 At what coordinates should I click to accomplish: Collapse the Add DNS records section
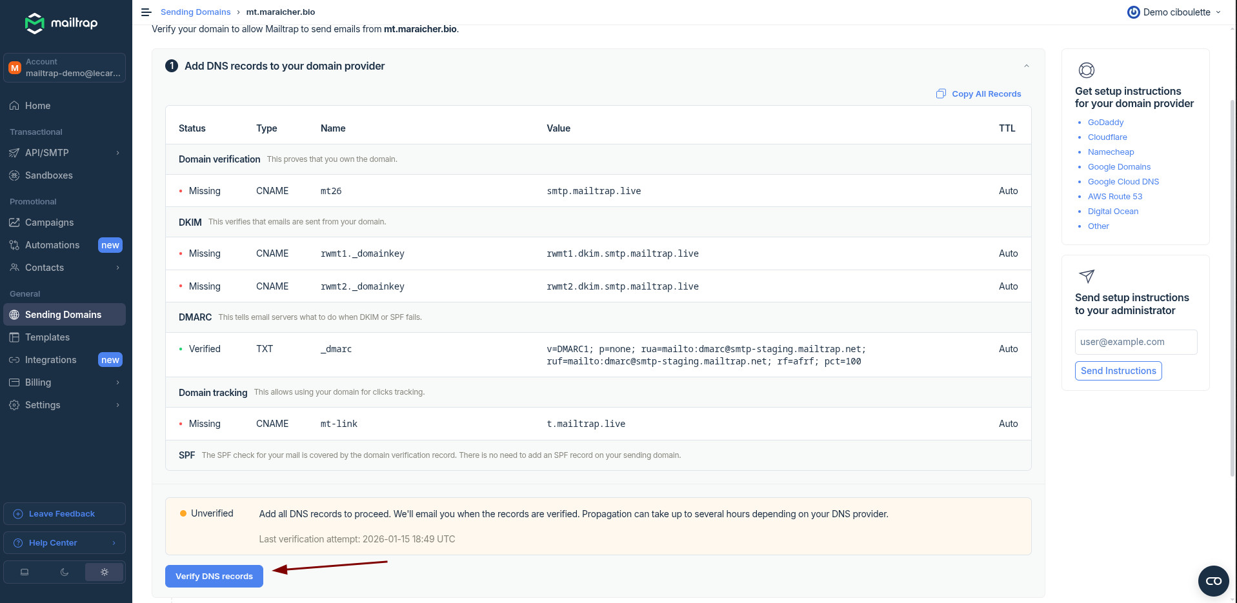[1026, 66]
